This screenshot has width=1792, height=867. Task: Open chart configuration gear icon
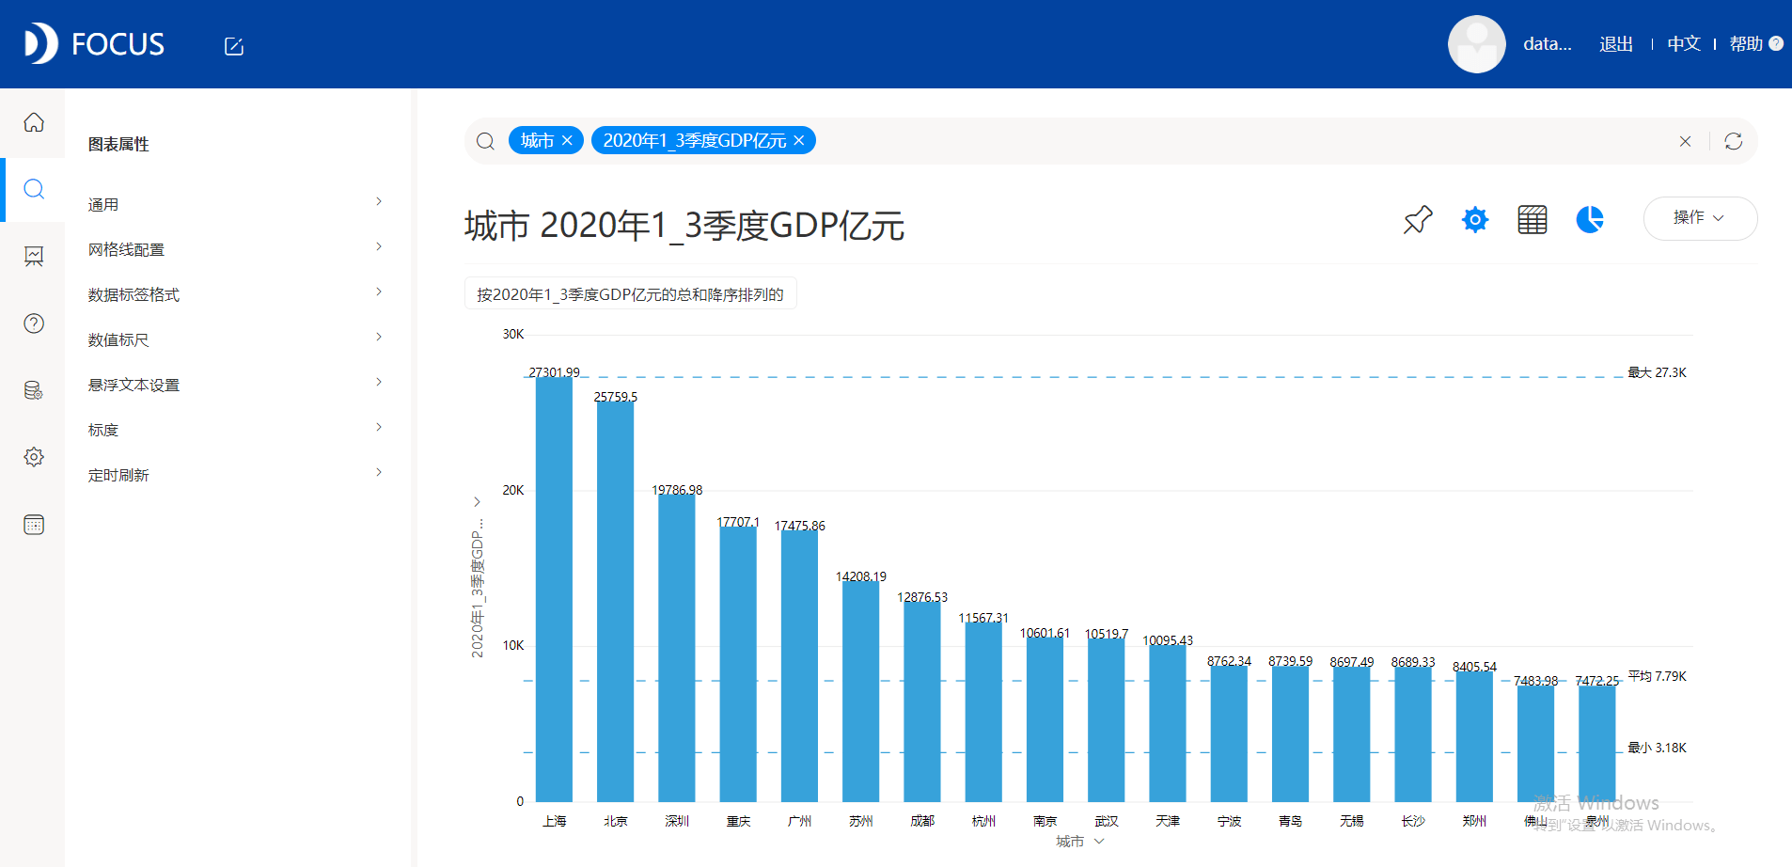click(x=1475, y=220)
